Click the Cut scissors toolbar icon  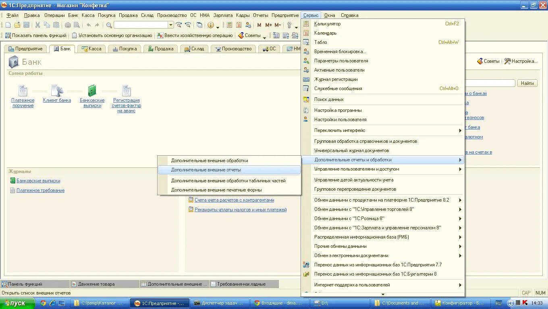(x=37, y=25)
